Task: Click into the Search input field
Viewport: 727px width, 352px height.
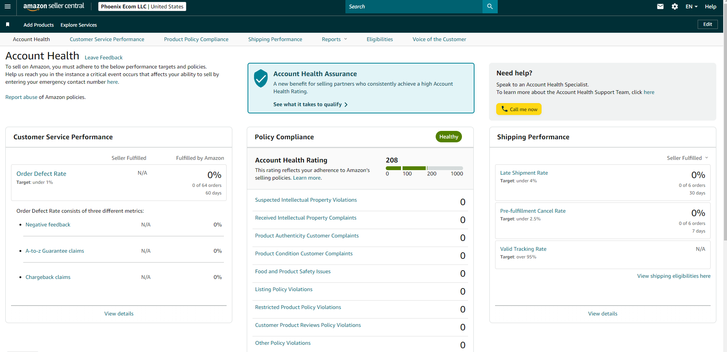Action: coord(414,6)
